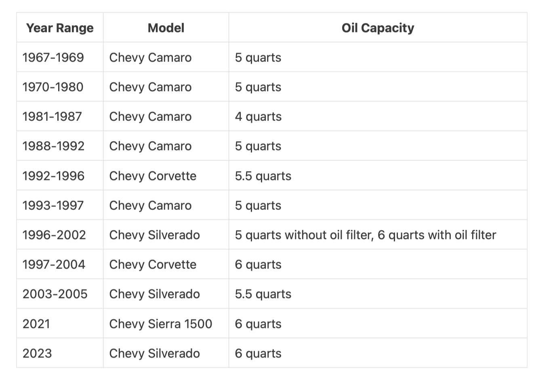
Task: Click the Oil Capacity column header
Action: pos(378,28)
